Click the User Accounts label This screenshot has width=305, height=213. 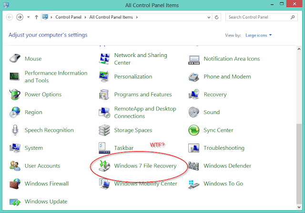tap(42, 166)
